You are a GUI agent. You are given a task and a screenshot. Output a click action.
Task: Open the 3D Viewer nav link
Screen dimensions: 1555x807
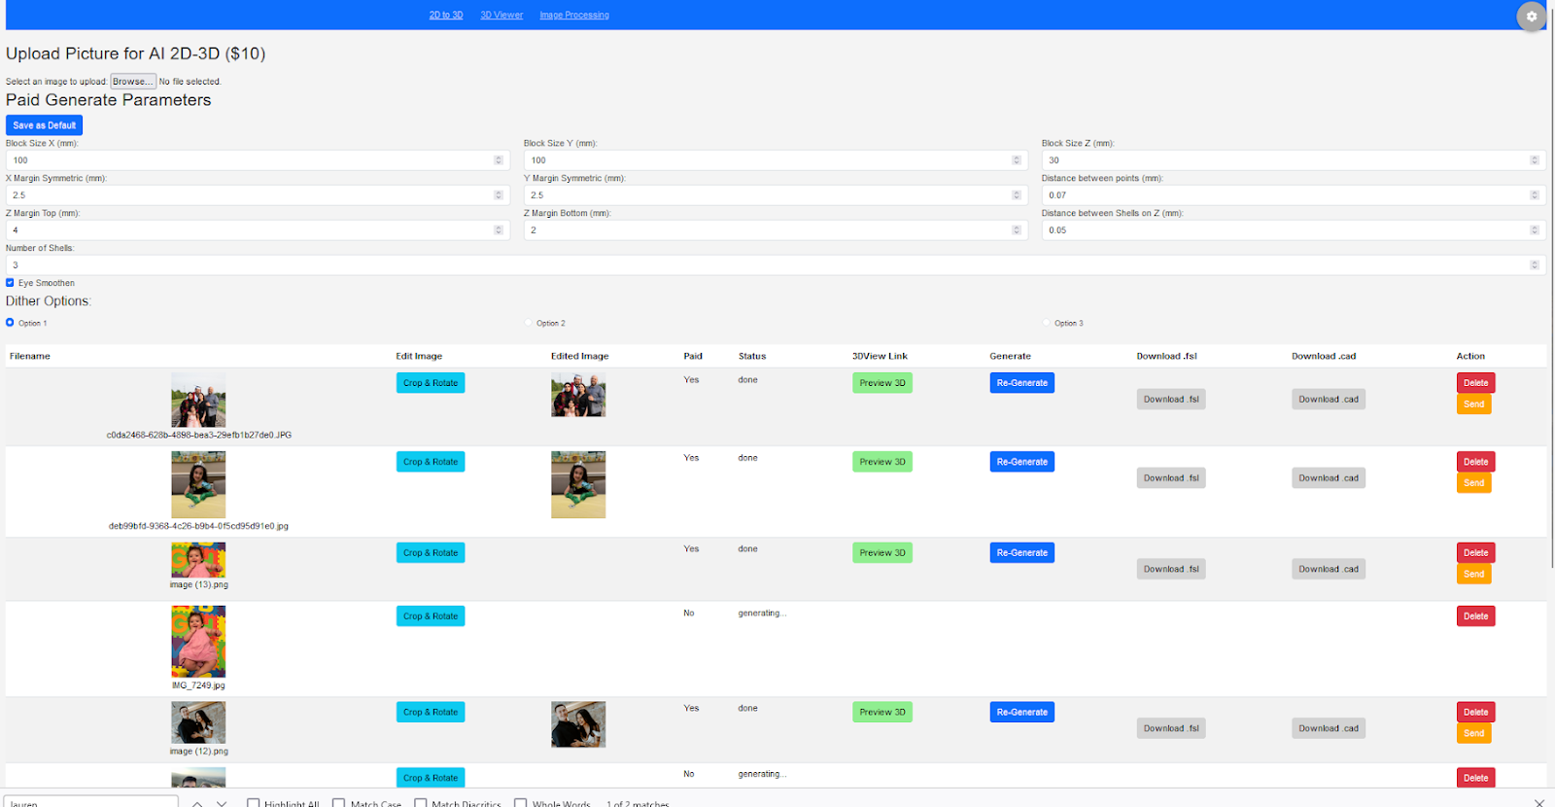click(x=501, y=16)
